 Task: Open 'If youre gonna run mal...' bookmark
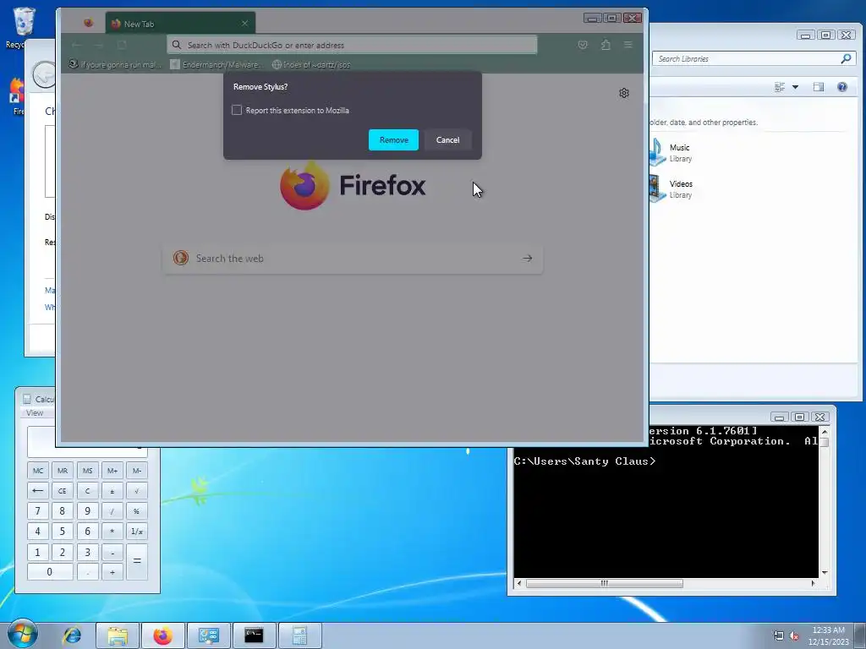tap(115, 64)
